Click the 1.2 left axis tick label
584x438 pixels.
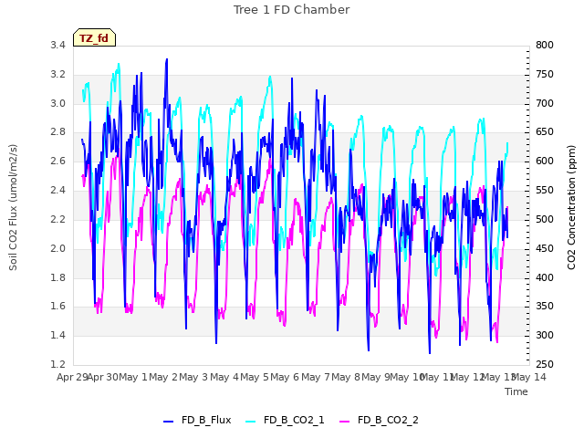tap(57, 364)
